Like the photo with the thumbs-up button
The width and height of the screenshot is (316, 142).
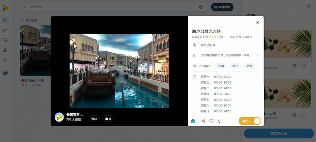[x=108, y=119]
